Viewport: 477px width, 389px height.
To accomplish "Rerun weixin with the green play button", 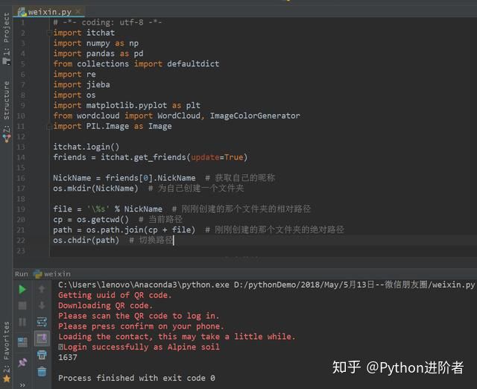I will tap(22, 289).
